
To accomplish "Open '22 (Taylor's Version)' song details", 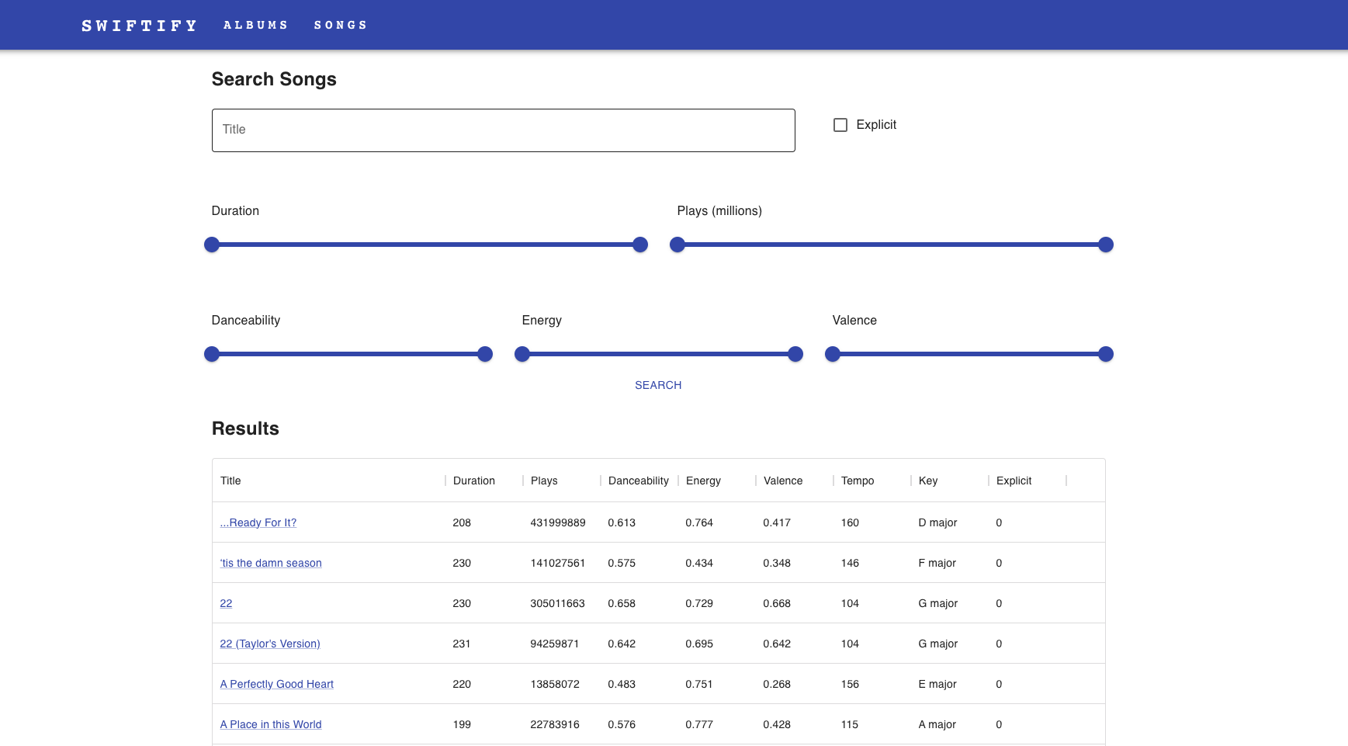I will coord(269,644).
